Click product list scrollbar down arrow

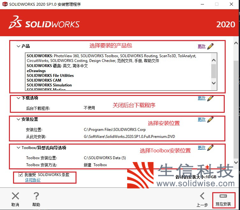(x=214, y=83)
